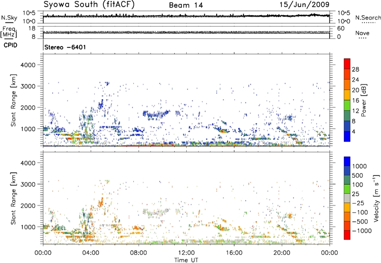Viewport: 381px width, 263px height.
Task: Click the "28" tick on Power color bar
Action: point(355,69)
